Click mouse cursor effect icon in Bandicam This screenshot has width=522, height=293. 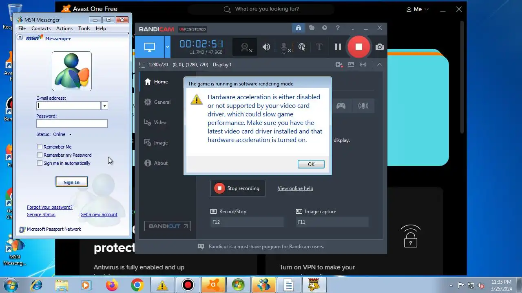(302, 47)
